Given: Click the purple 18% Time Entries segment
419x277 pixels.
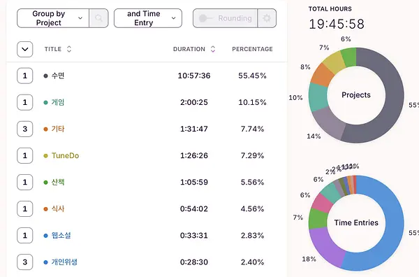Looking at the screenshot, I should 325,248.
